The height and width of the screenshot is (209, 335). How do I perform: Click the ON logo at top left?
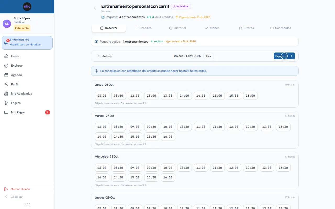click(x=27, y=7)
